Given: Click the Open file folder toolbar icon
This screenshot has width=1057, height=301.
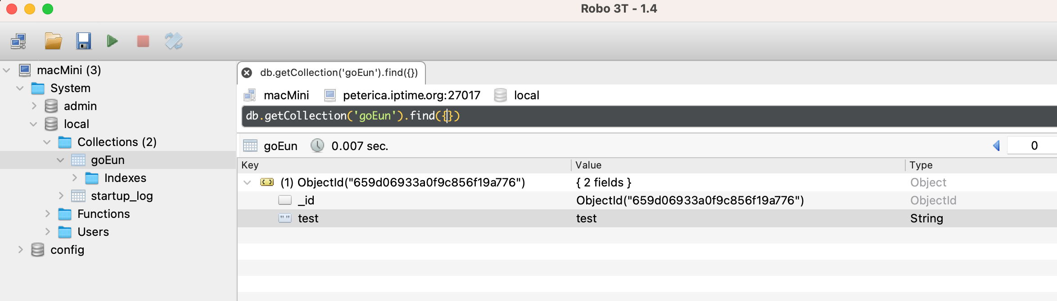Looking at the screenshot, I should 53,41.
